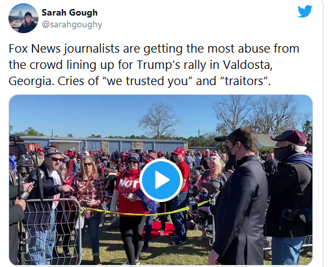Click the gray metal building in background
Screen dimensions: 328x267
(104, 144)
